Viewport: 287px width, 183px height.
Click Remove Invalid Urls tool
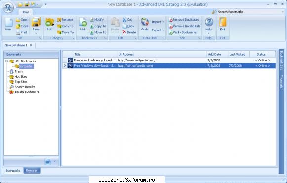pos(185,26)
